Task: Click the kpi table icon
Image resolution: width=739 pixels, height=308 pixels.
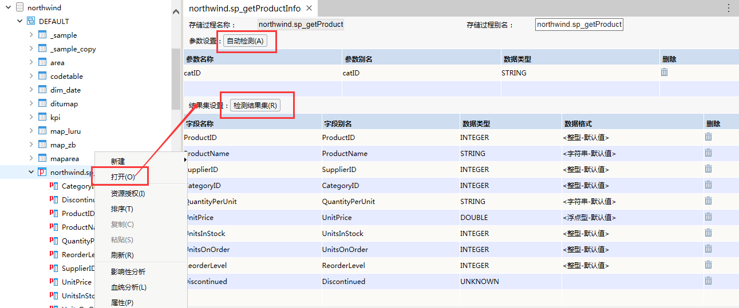Action: [x=42, y=117]
